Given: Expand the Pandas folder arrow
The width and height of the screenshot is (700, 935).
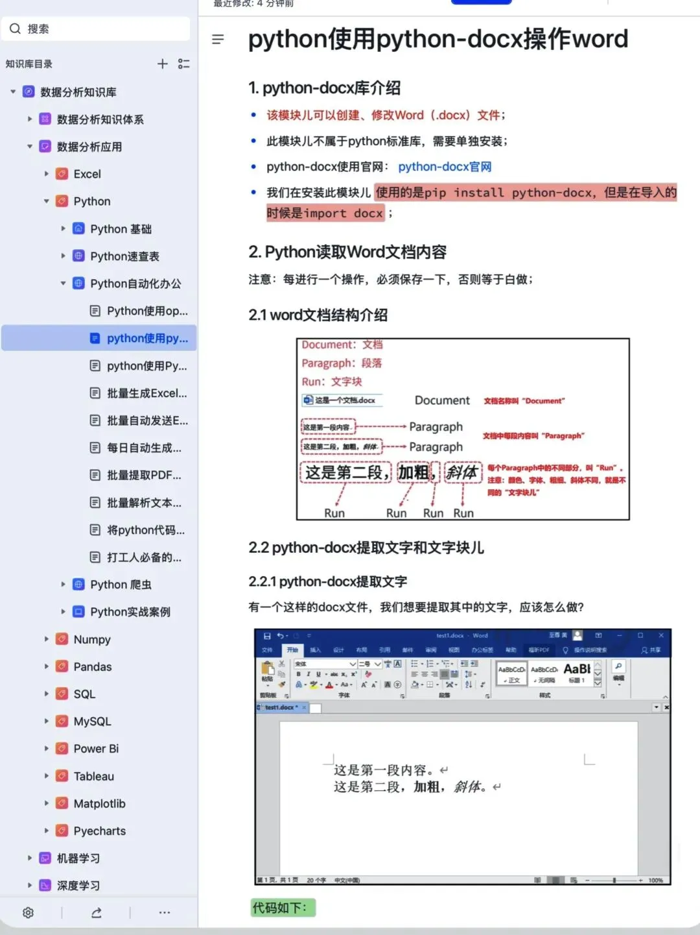Looking at the screenshot, I should coord(47,666).
